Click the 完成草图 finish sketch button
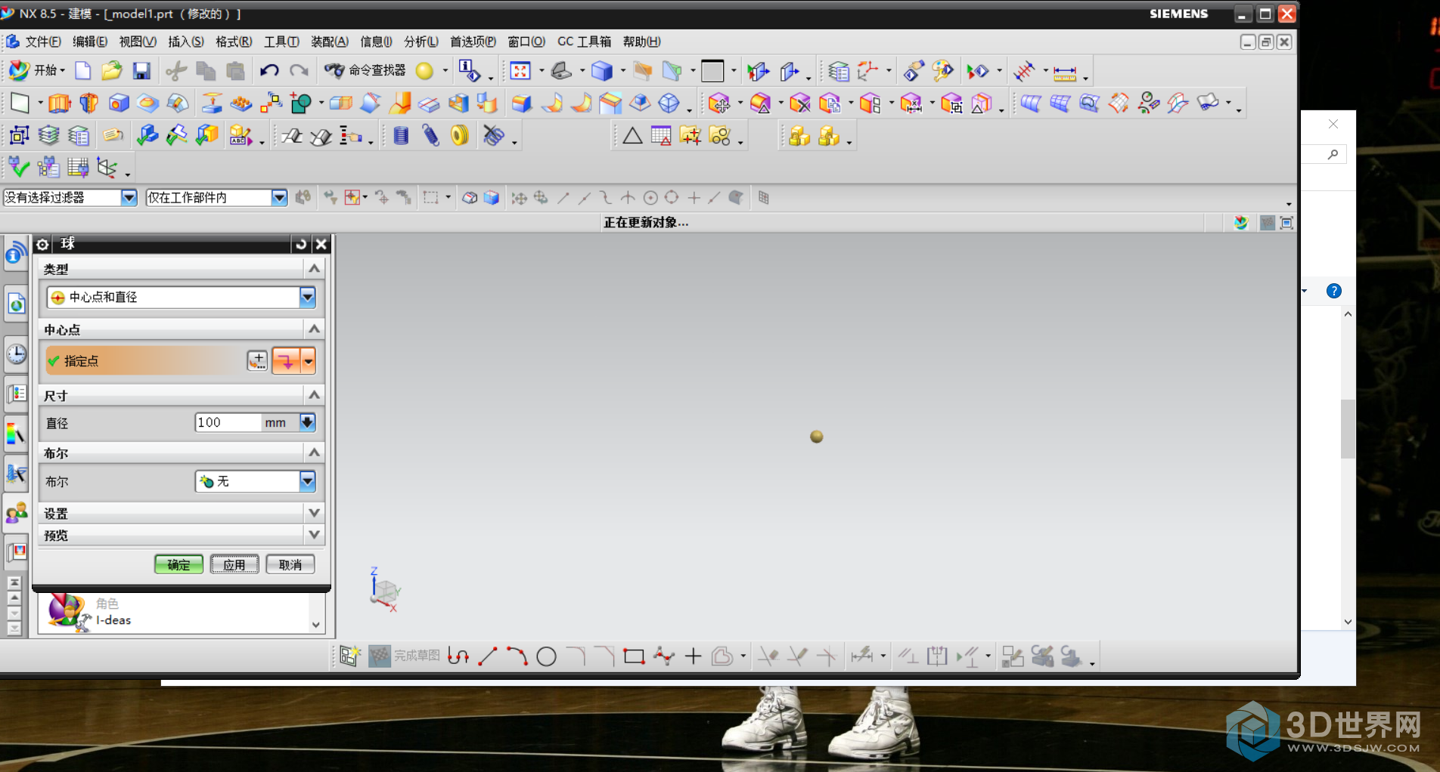This screenshot has width=1440, height=772. point(405,656)
